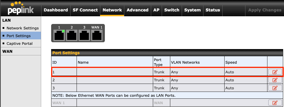Click edit icon for port 2 row
This screenshot has height=107, width=284.
click(x=275, y=80)
